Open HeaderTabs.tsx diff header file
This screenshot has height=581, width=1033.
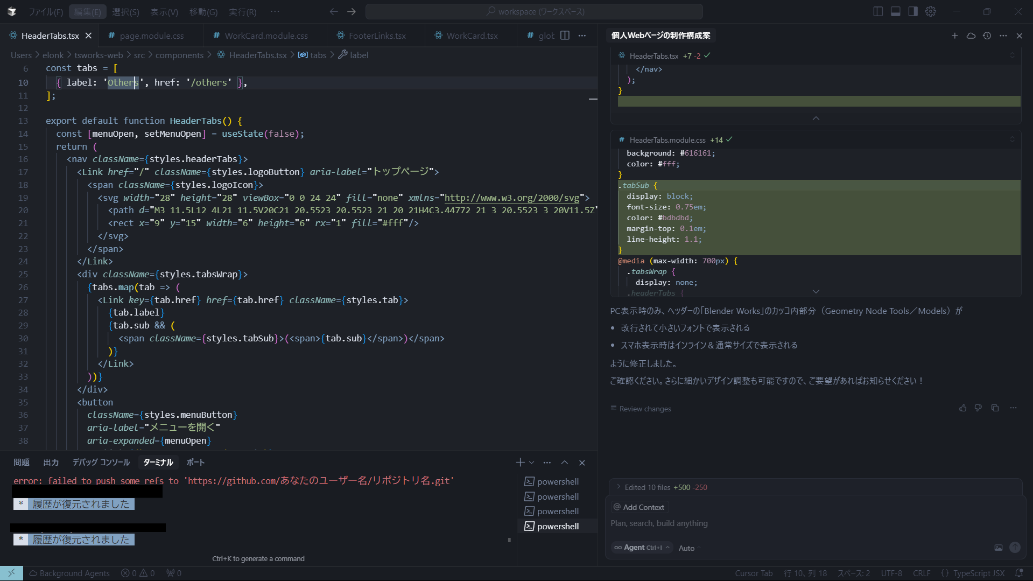coord(653,56)
